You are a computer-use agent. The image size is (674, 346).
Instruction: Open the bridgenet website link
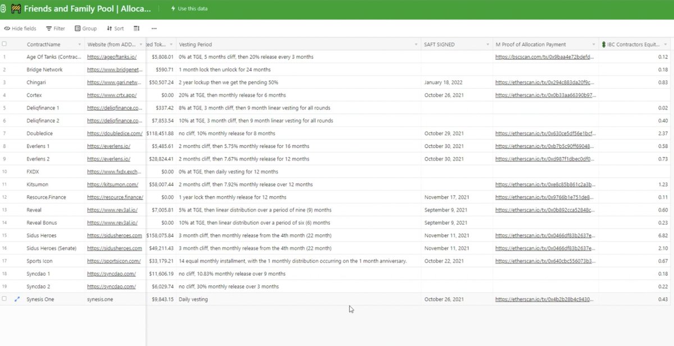(x=114, y=70)
